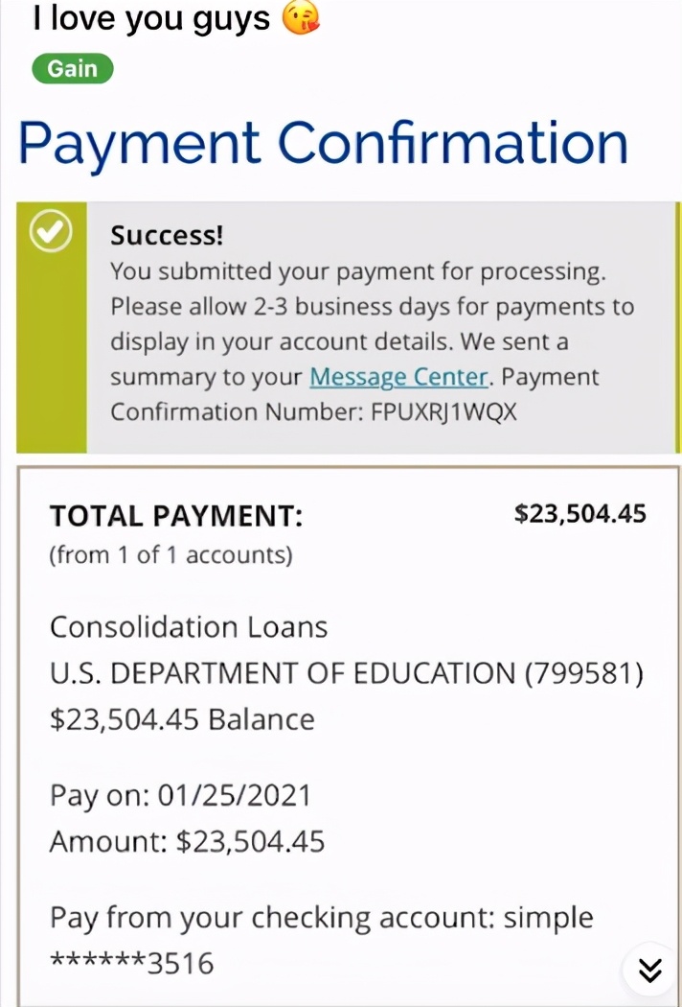Click the Pay on 01/25/2021 date
682x1007 pixels.
[x=180, y=795]
